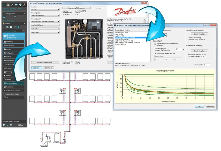Viewport: 221px width, 151px height.
Task: Click the Analyse Heating 17 radiator header
Action: [x=14, y=36]
